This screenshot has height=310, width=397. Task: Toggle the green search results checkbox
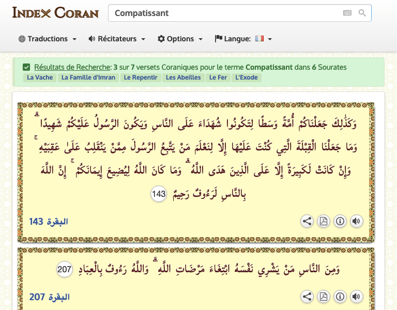pos(26,67)
